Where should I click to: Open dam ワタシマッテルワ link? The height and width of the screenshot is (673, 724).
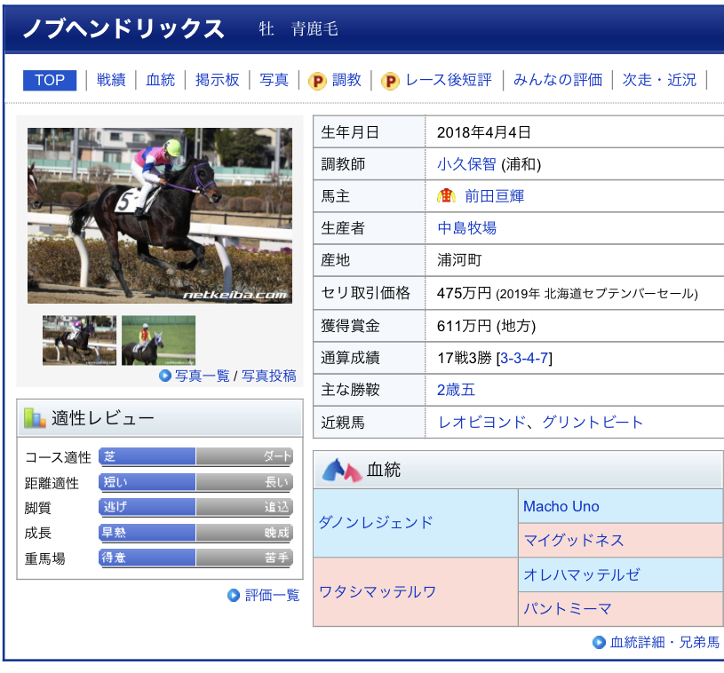point(378,591)
